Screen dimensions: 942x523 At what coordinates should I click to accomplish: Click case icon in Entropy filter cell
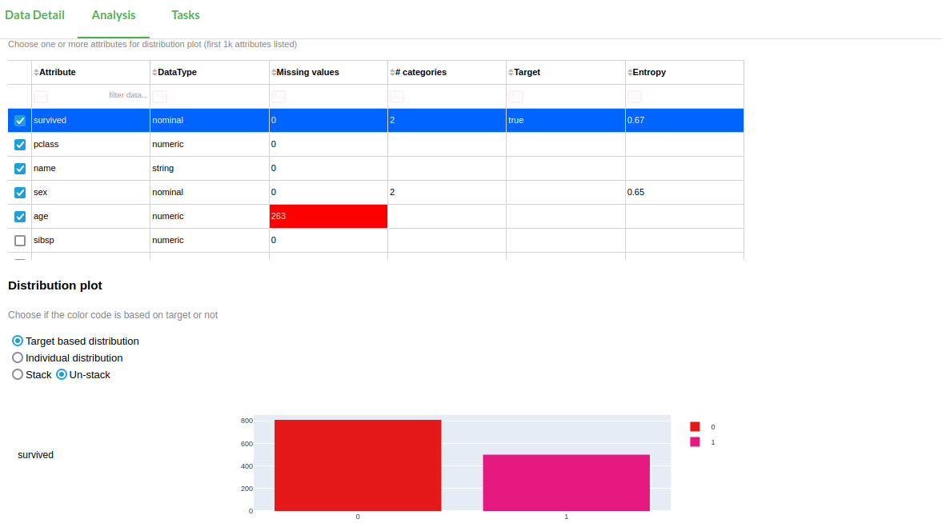pyautogui.click(x=635, y=96)
